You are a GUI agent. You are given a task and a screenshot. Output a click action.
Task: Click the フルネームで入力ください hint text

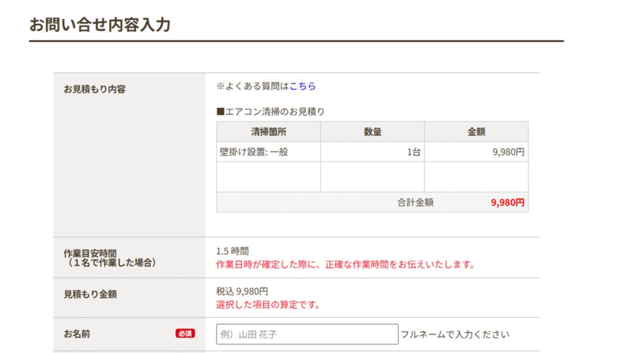point(455,334)
